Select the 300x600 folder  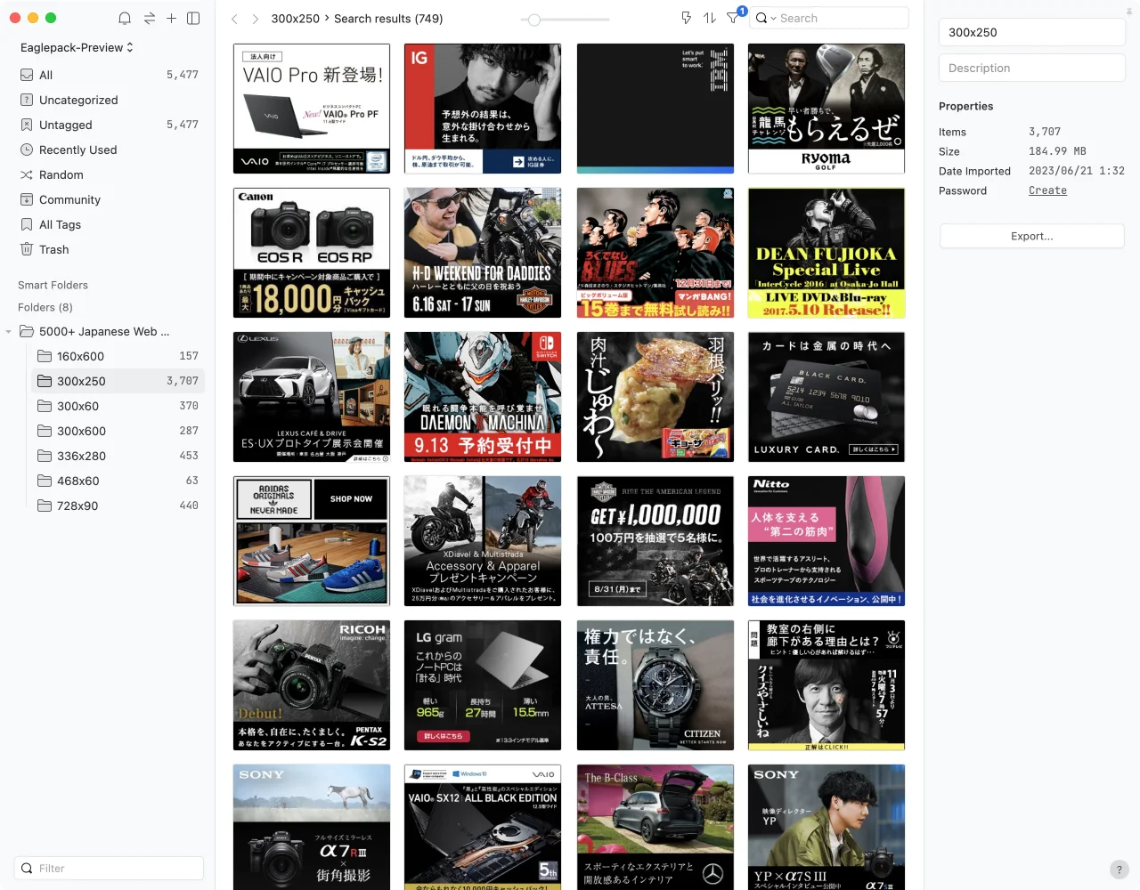click(x=116, y=431)
